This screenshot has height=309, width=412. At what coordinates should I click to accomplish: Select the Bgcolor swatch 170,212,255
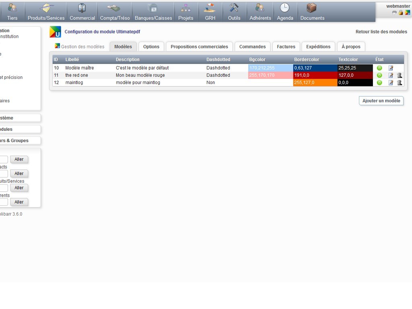270,68
